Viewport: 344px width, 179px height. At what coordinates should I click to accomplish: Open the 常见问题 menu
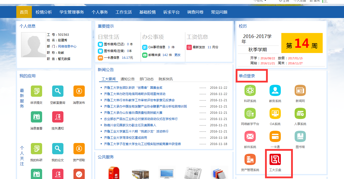point(219,12)
